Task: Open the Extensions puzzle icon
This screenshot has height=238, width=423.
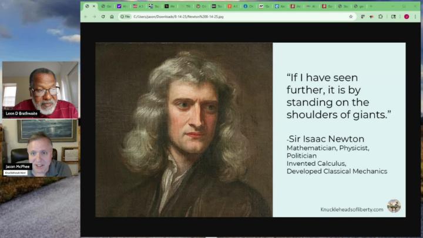Action: click(380, 16)
